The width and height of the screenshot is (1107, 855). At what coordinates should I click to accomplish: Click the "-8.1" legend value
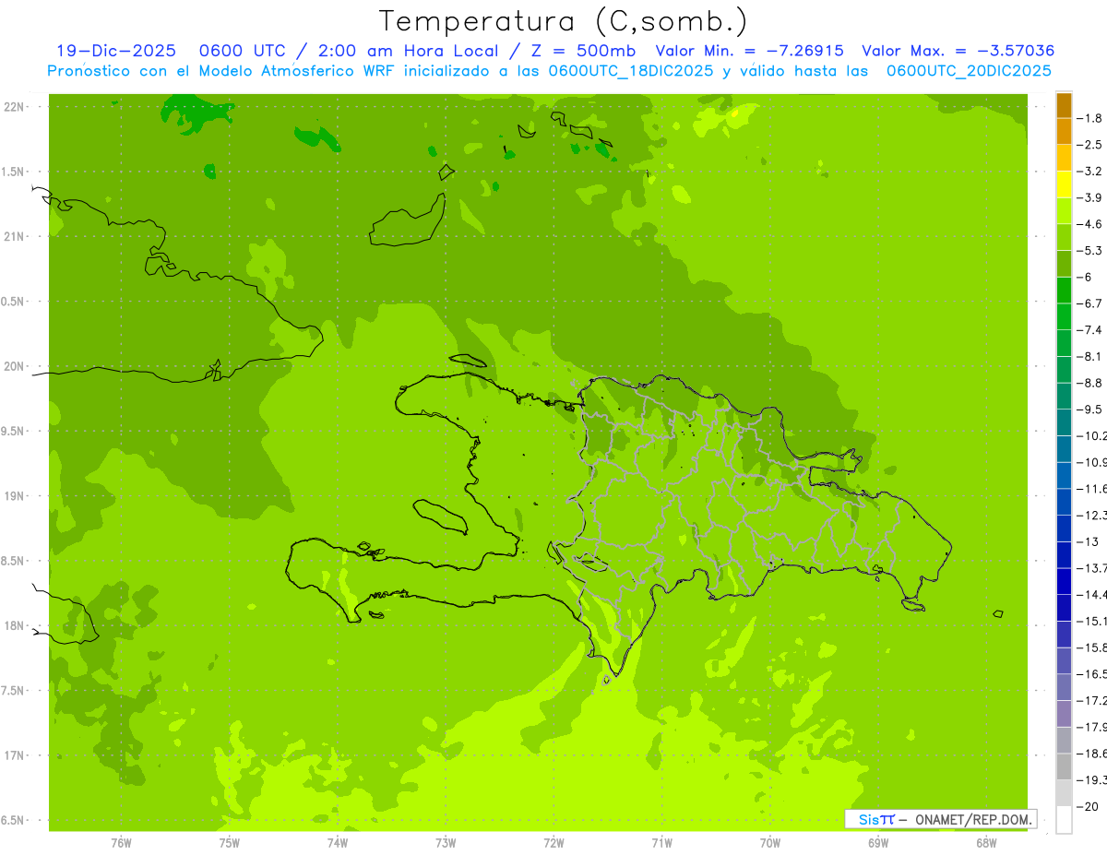pyautogui.click(x=1089, y=356)
